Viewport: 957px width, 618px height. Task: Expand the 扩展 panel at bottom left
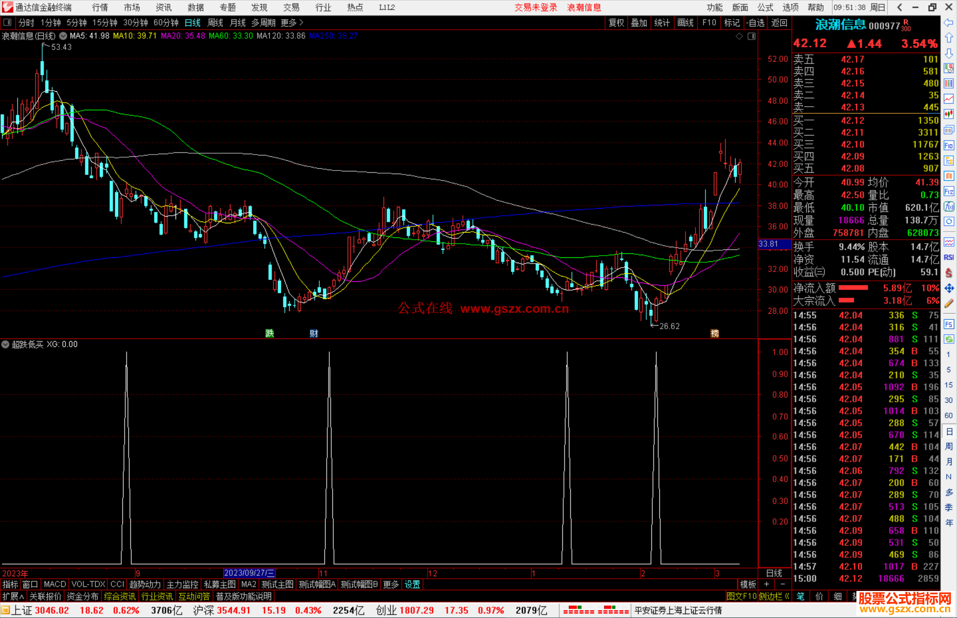coord(13,596)
